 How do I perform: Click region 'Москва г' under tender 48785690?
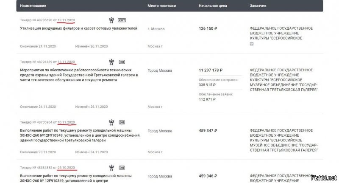155,46
